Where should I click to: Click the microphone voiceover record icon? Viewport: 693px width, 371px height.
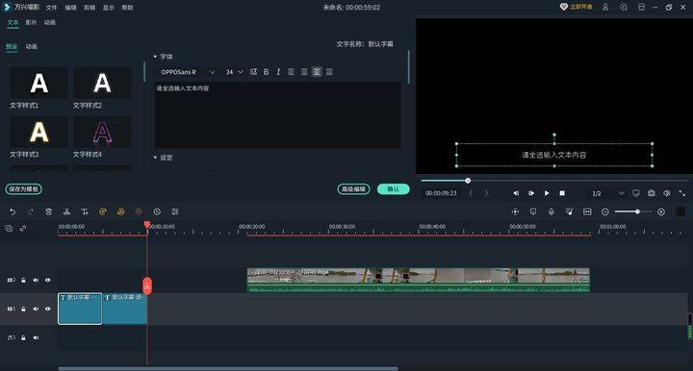pyautogui.click(x=552, y=212)
